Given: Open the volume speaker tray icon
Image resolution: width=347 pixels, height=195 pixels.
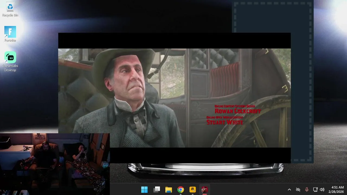Looking at the screenshot, I should point(322,190).
